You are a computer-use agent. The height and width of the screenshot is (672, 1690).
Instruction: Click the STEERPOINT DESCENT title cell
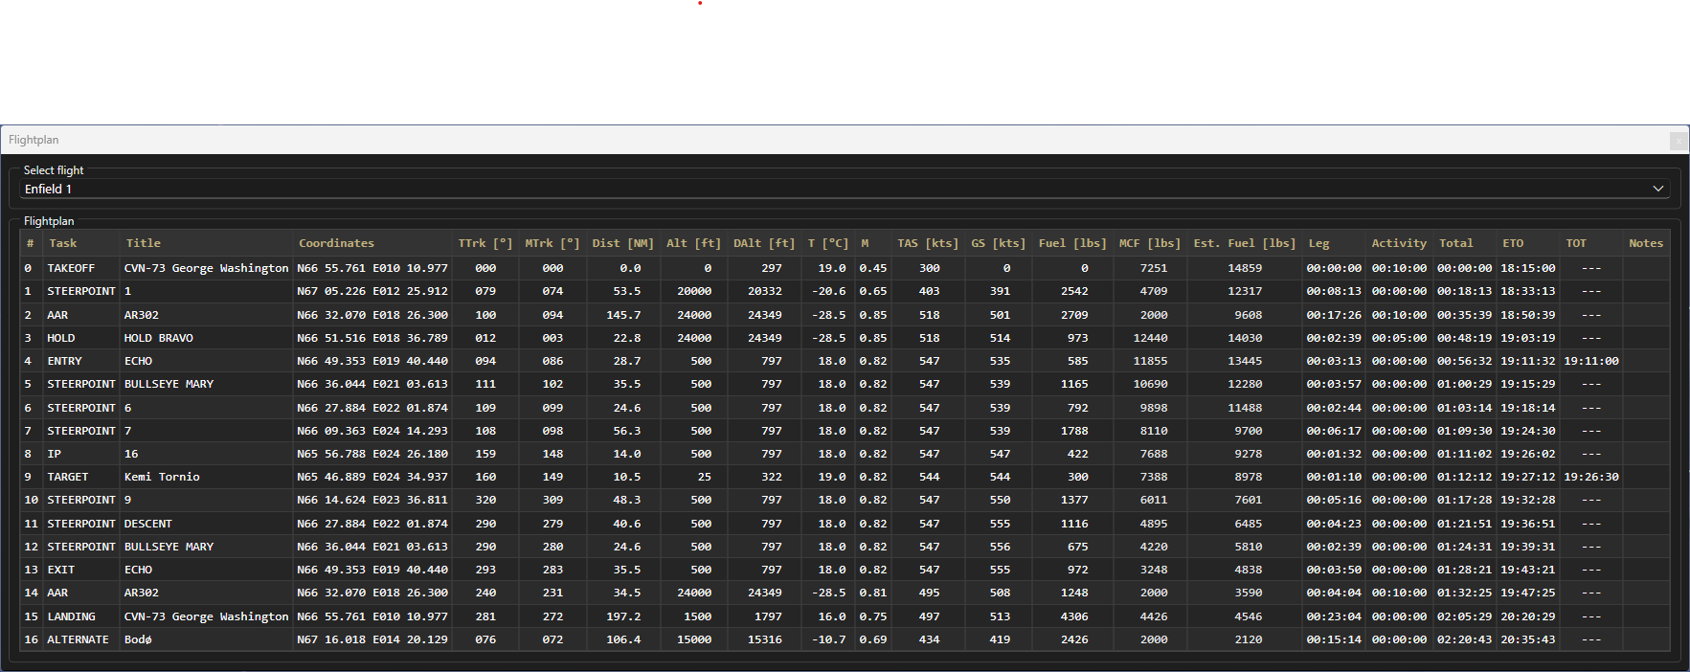(148, 524)
